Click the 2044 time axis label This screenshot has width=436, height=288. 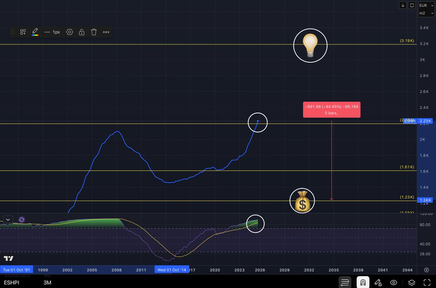pyautogui.click(x=407, y=270)
